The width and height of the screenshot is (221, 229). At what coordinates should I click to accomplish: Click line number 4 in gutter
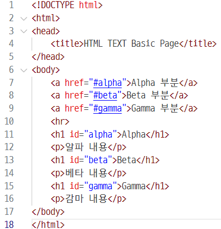tap(11, 44)
